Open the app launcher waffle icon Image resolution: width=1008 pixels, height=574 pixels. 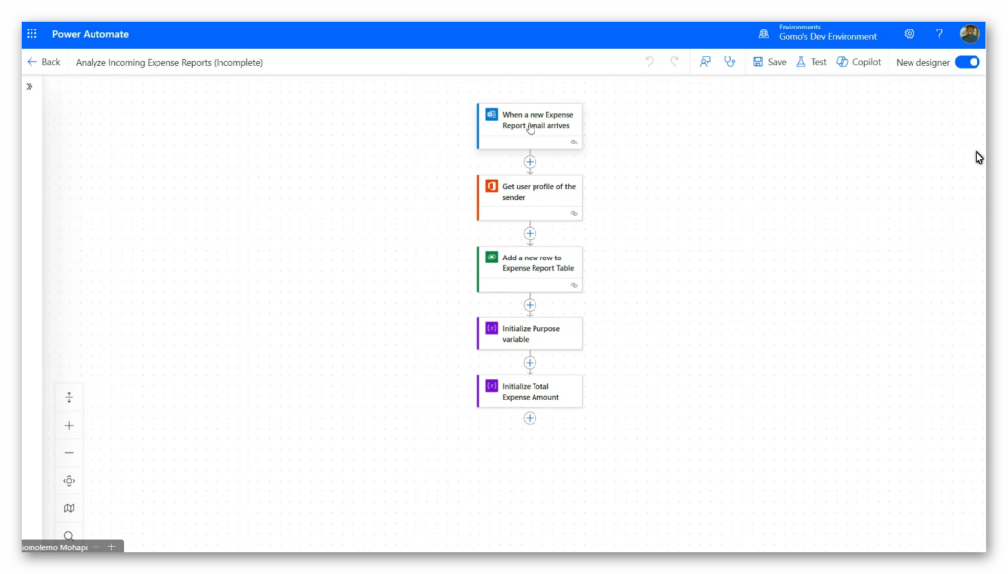[31, 34]
